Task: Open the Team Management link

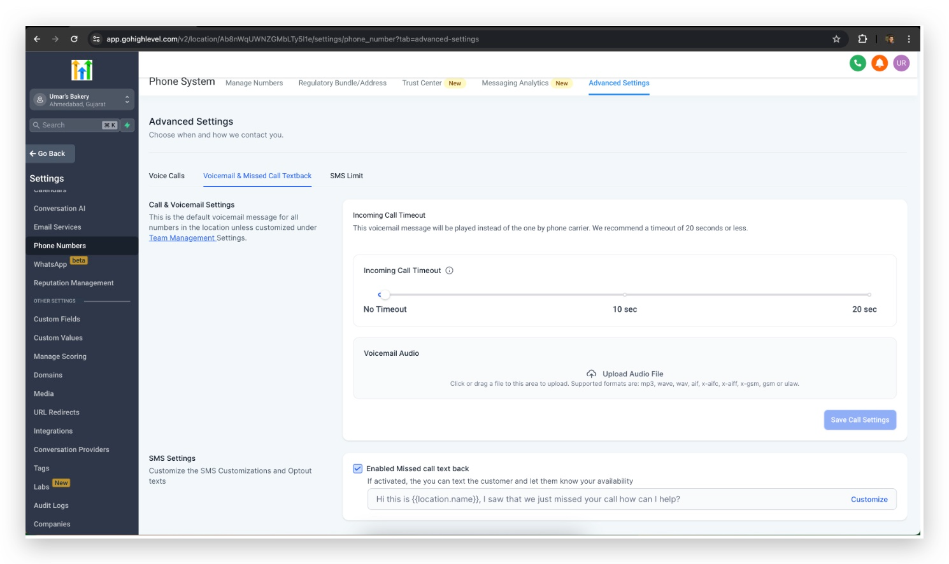Action: pyautogui.click(x=182, y=238)
